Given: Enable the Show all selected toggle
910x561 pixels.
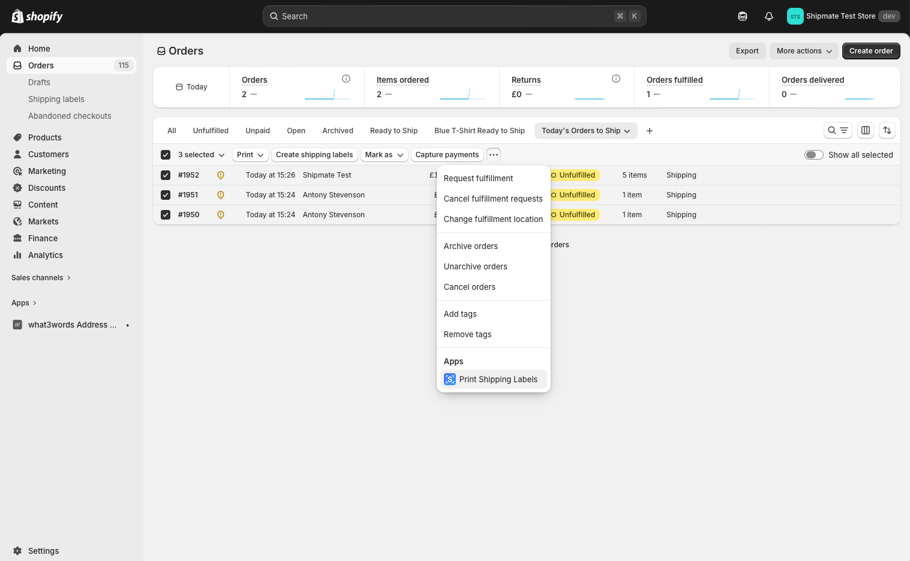Looking at the screenshot, I should (x=813, y=155).
